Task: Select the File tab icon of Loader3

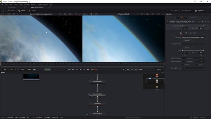Action: (x=181, y=33)
